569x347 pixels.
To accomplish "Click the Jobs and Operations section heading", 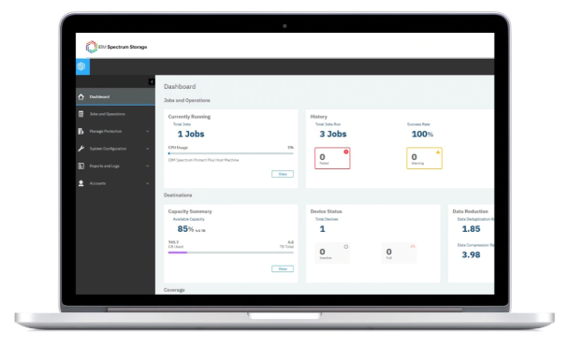I will click(187, 100).
